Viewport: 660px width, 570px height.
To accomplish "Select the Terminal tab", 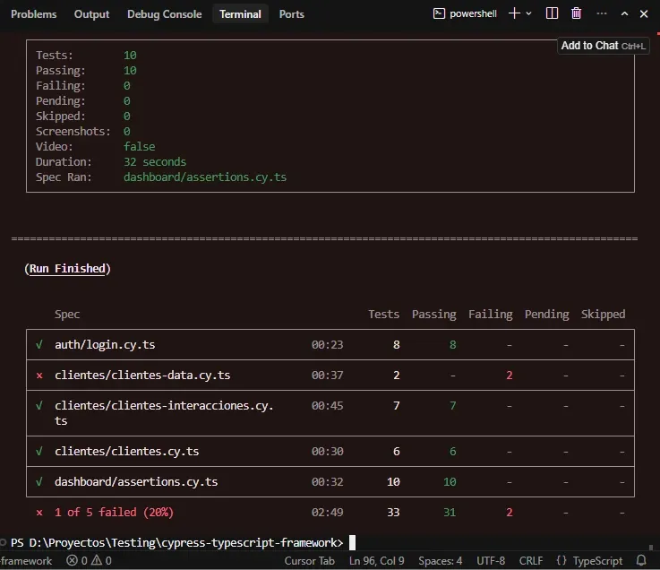I will point(240,14).
